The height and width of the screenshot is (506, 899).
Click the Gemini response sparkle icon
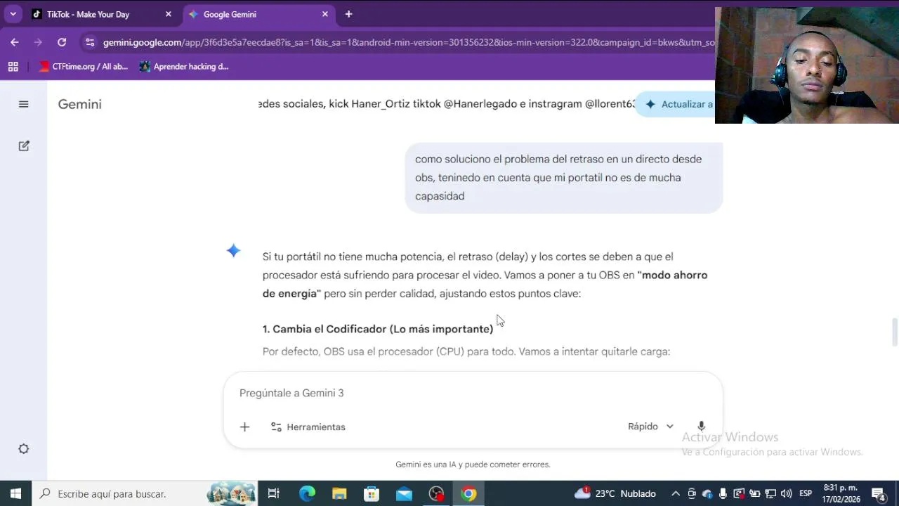[233, 251]
